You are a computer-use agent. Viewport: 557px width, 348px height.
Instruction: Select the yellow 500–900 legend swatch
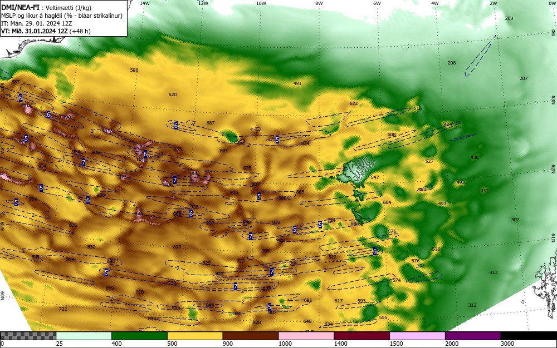click(195, 336)
